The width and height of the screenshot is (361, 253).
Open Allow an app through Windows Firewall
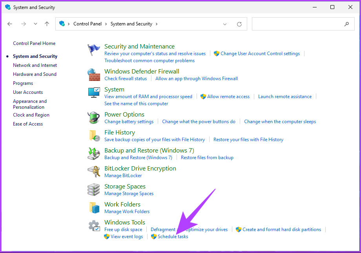(x=197, y=79)
